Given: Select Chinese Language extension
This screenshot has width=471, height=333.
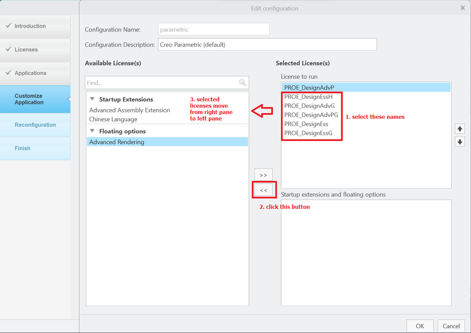Looking at the screenshot, I should pyautogui.click(x=167, y=119).
